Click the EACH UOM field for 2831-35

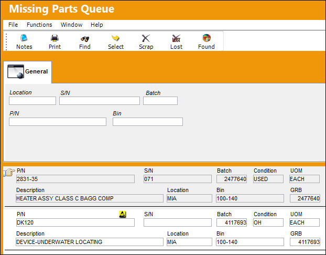305,179
